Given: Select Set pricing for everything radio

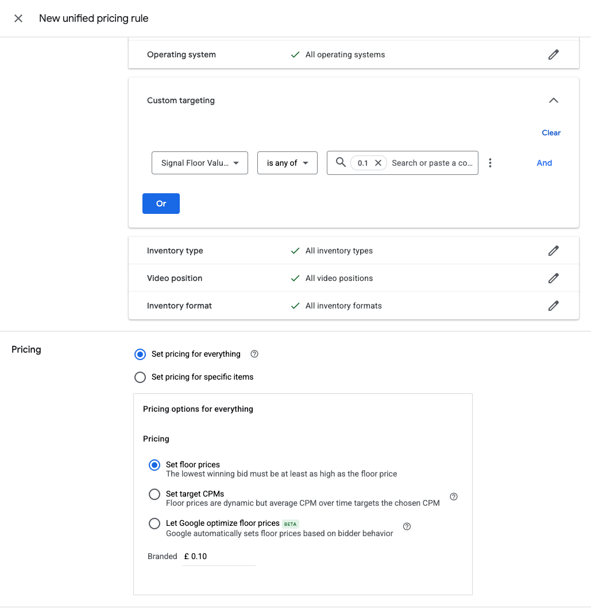Looking at the screenshot, I should [140, 354].
